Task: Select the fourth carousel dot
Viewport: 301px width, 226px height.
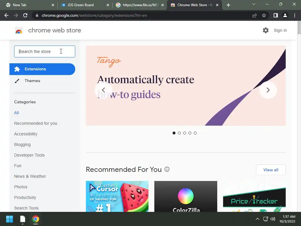Action: click(x=190, y=133)
